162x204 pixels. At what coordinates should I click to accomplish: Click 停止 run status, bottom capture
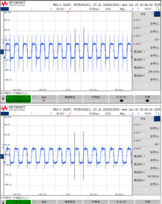click(122, 114)
